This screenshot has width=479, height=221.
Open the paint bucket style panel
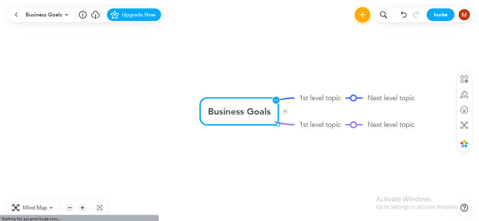(464, 95)
